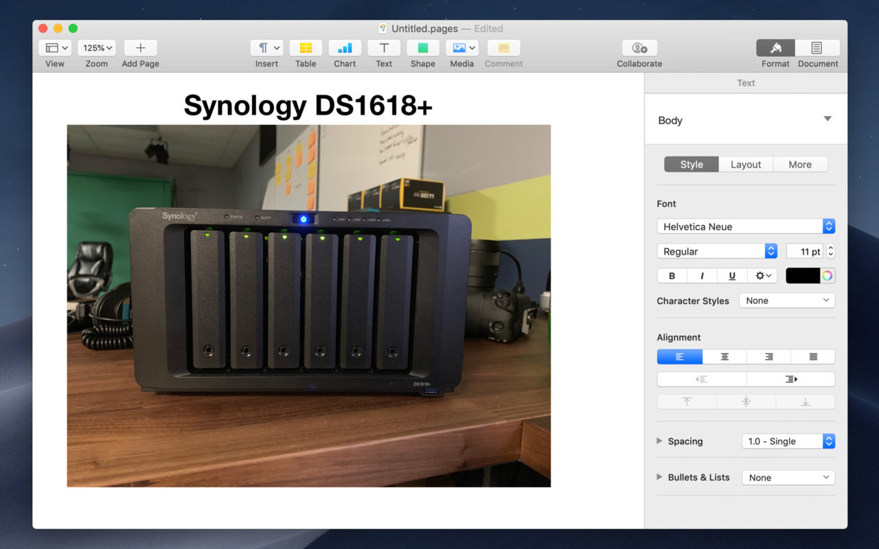This screenshot has height=549, width=879.
Task: Align text right
Action: (768, 357)
